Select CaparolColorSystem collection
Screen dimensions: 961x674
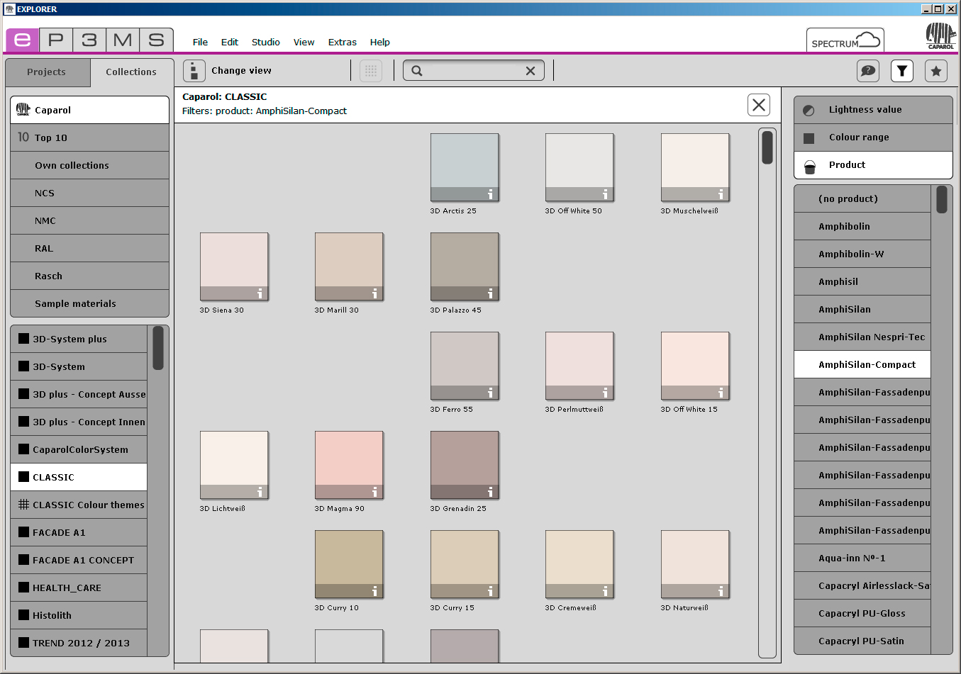[x=79, y=449]
